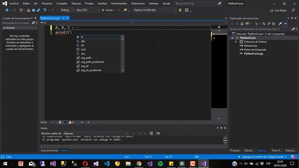Click the Toolbox search magnifier icon
This screenshot has width=299, height=168.
pyautogui.click(x=33, y=23)
